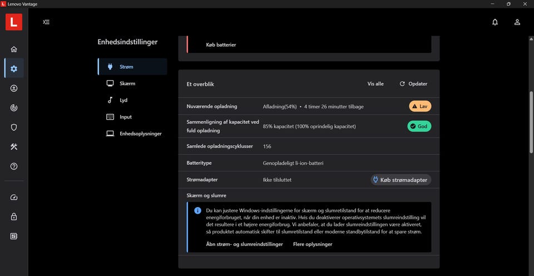The image size is (534, 276).
Task: Click the 'Et overblik' heading
Action: [x=200, y=84]
